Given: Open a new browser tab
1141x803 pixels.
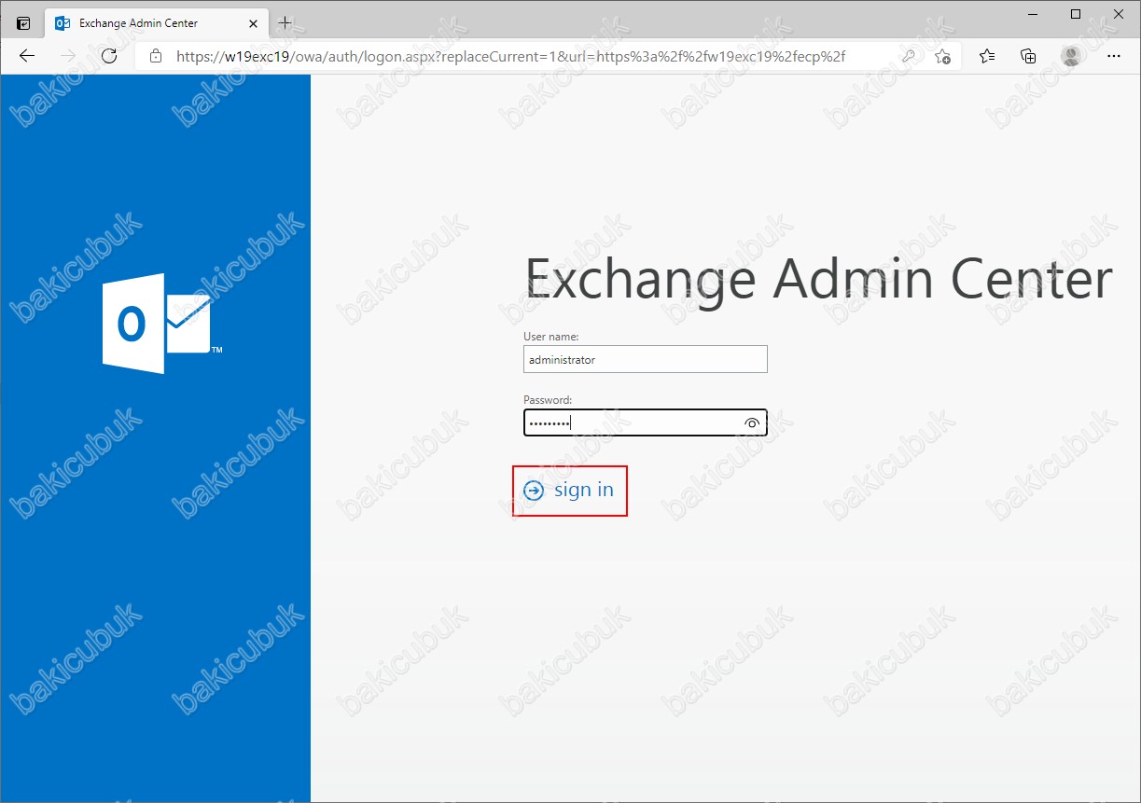Looking at the screenshot, I should pyautogui.click(x=285, y=23).
